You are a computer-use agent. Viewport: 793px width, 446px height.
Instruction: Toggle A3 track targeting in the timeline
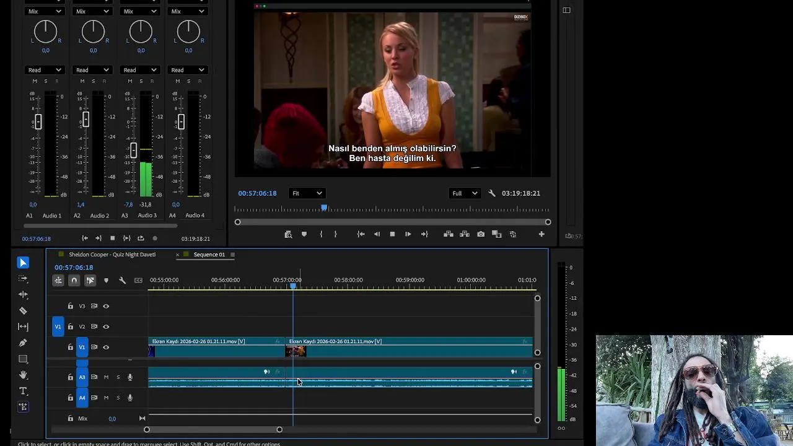(82, 377)
